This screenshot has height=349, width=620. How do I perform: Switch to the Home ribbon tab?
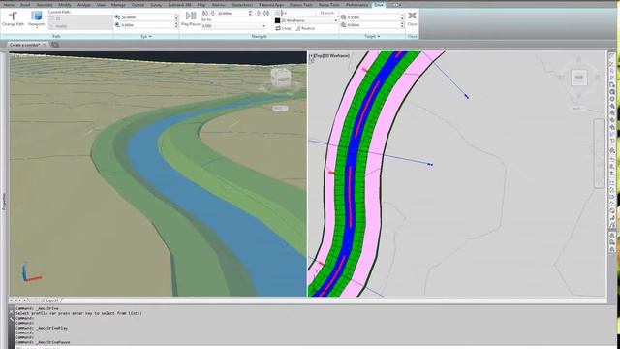[9, 5]
